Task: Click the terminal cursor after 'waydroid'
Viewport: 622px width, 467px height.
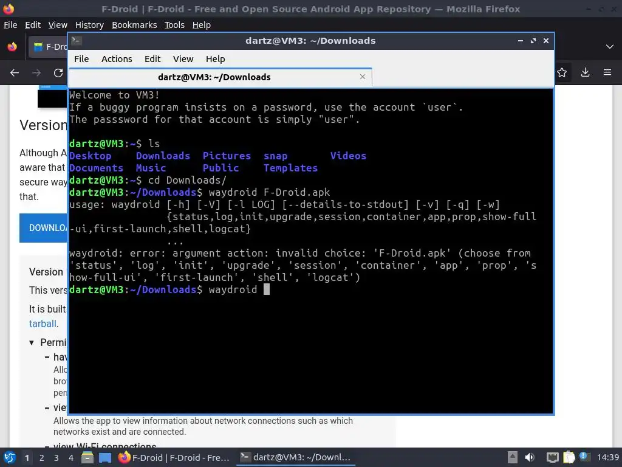Action: 267,289
